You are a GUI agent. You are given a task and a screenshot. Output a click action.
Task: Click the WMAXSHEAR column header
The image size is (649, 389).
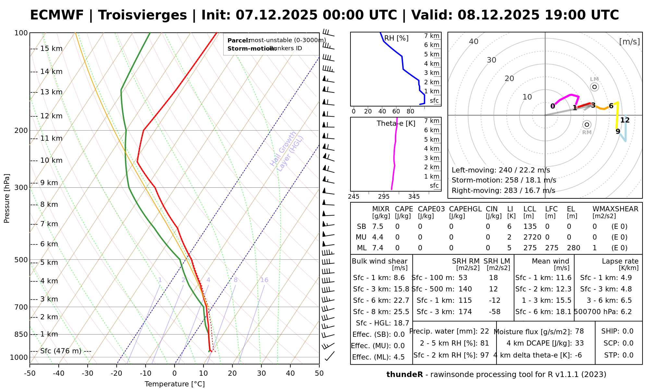click(615, 209)
